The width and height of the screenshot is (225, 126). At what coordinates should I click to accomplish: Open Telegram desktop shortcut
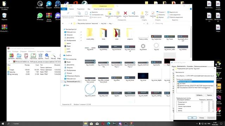(x=49, y=5)
